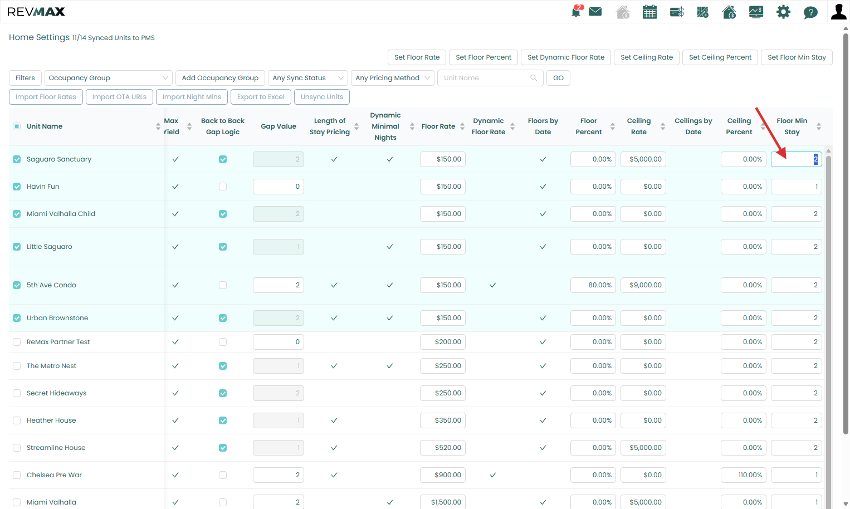Sort by the Floor Min Stay column arrows

(x=819, y=126)
